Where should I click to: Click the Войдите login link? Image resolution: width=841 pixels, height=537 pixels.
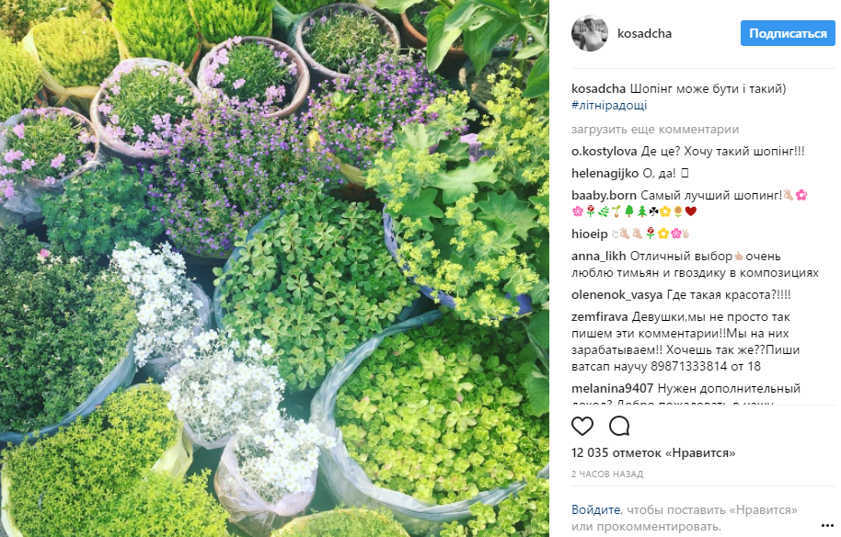pos(595,509)
